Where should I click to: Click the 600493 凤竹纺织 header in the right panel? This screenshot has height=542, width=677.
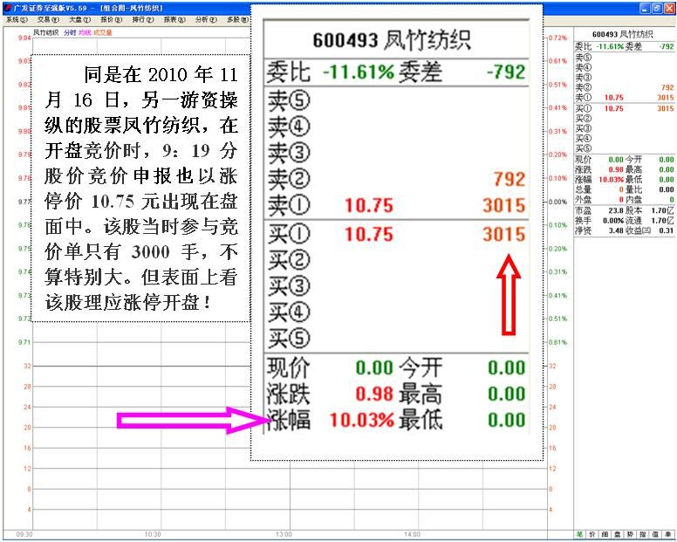[623, 34]
